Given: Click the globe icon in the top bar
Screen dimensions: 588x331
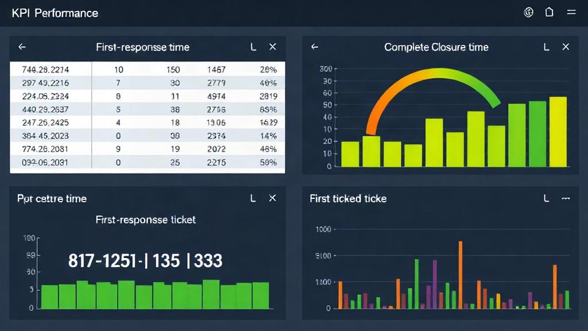Looking at the screenshot, I should pyautogui.click(x=528, y=13).
